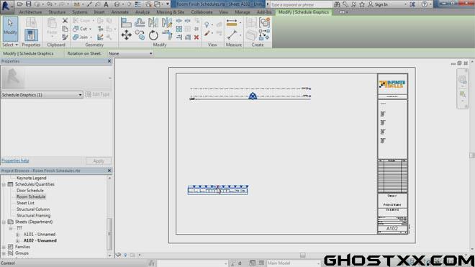Click the Apply button in Properties
This screenshot has width=475, height=267.
click(99, 161)
